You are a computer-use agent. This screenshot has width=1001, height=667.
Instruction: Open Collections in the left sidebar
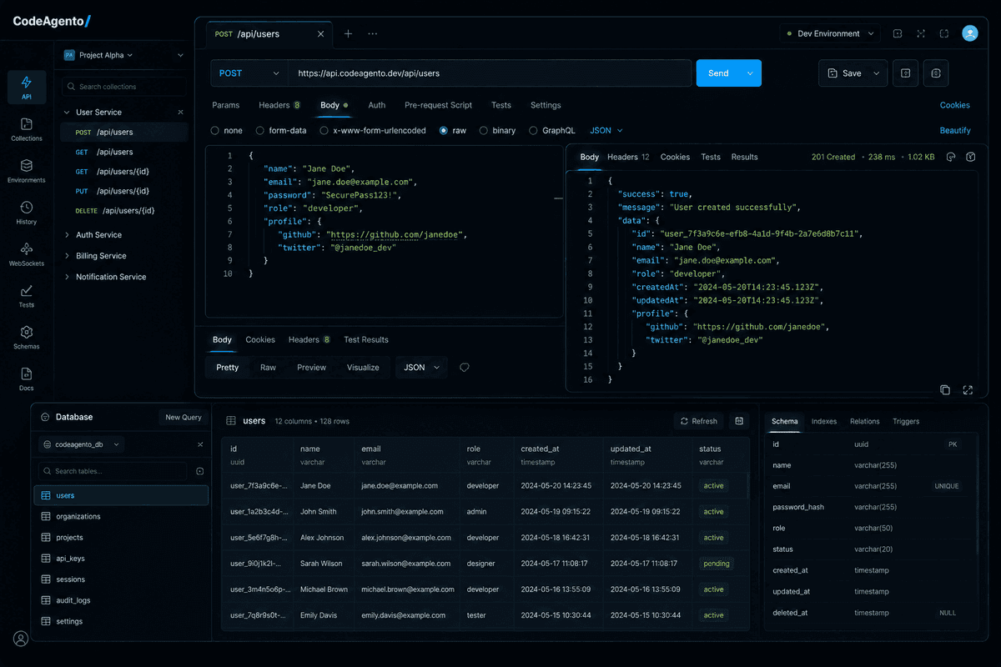point(26,129)
